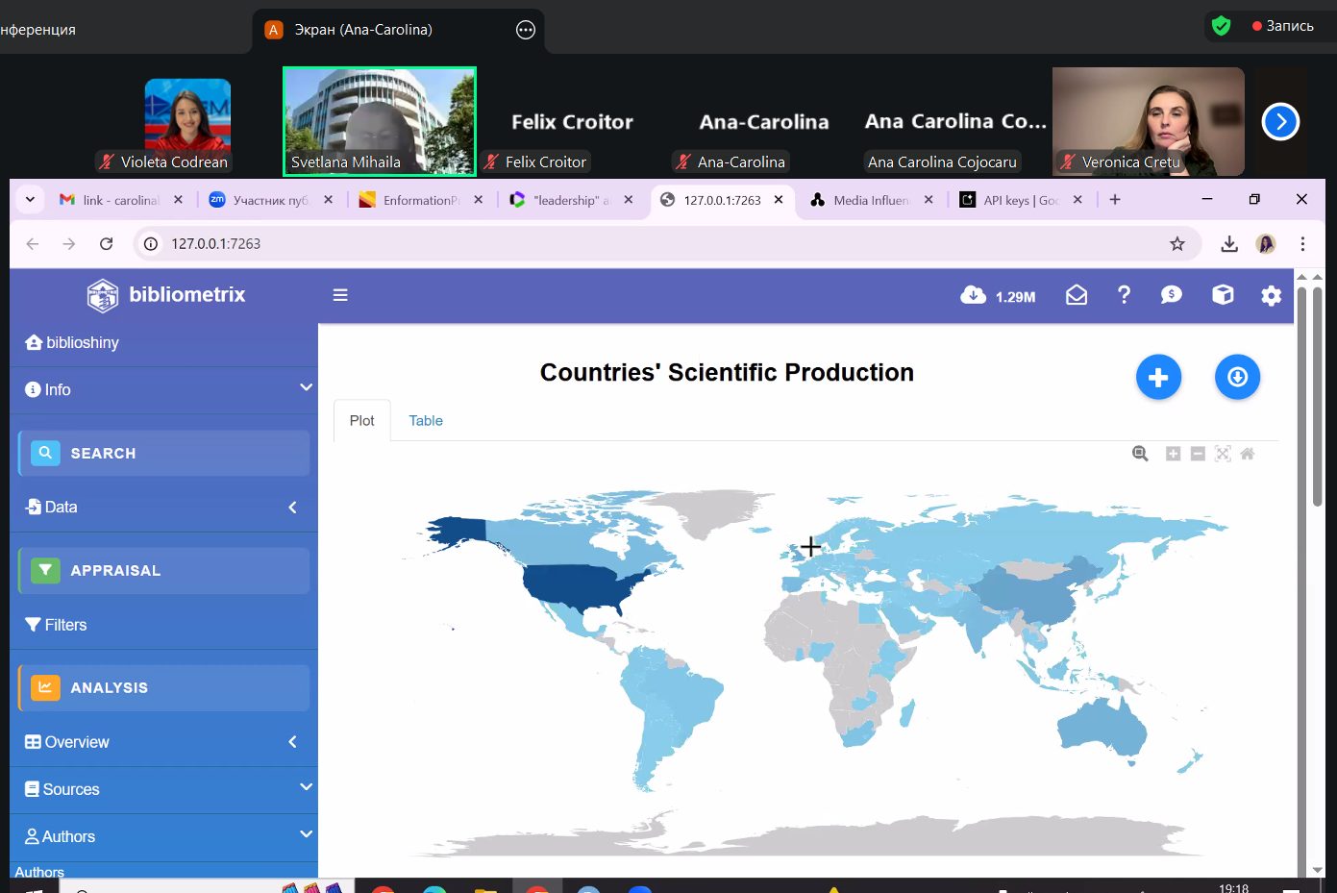This screenshot has height=893, width=1337.
Task: Expand the Authors sidebar section
Action: coord(163,836)
